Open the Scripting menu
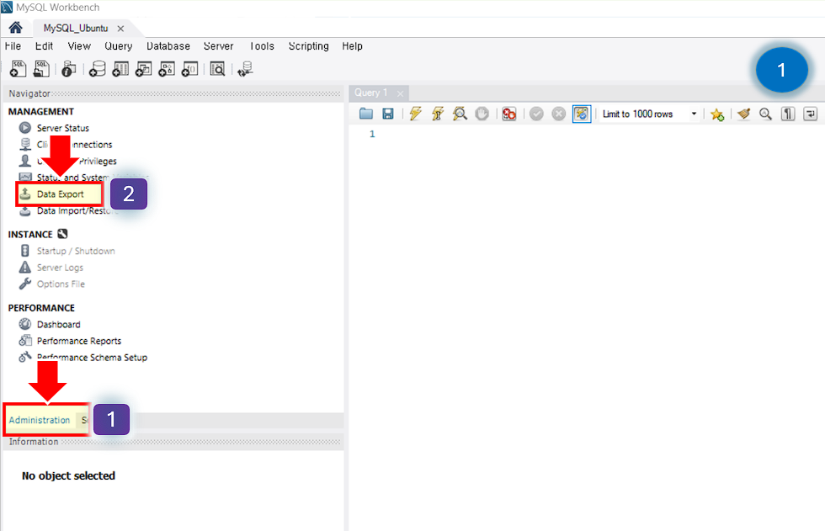Screen dimensions: 825x531 coord(308,46)
